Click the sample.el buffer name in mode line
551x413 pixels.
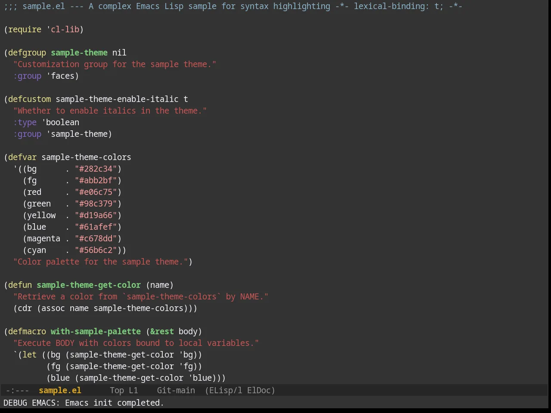point(60,390)
